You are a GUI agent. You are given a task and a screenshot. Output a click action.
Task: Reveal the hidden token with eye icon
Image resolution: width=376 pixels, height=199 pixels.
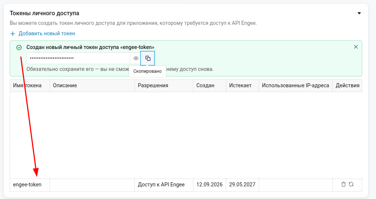point(136,58)
